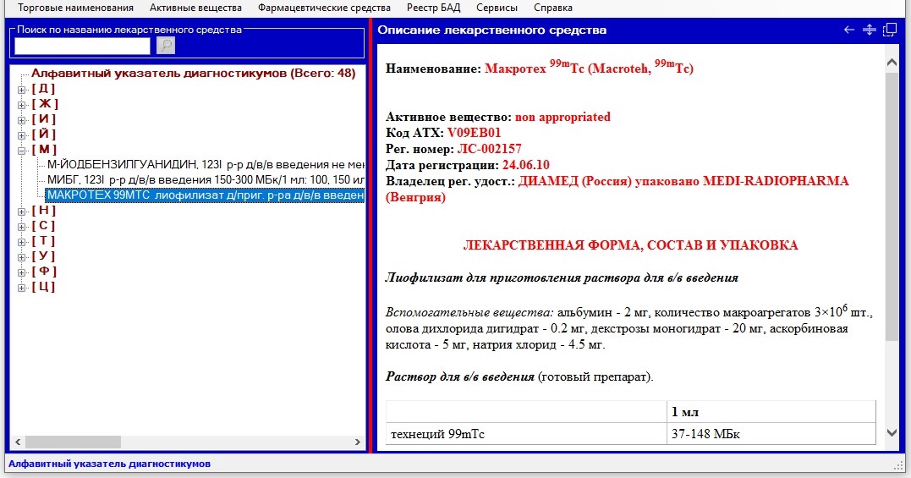Click tree horizontal scrollbar right arrow
The image size is (911, 478).
tap(357, 442)
